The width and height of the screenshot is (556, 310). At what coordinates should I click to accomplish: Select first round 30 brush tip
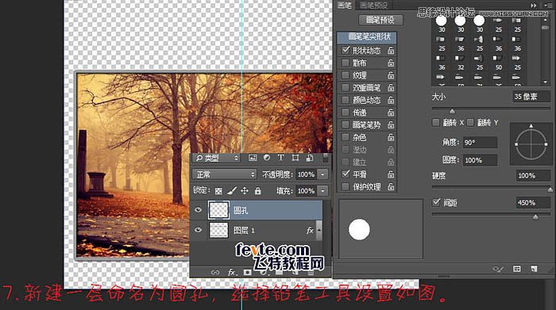coord(441,21)
